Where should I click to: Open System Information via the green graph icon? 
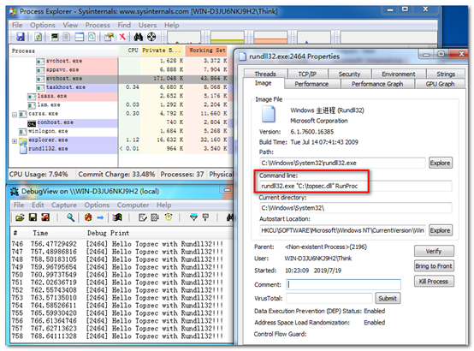[55, 37]
